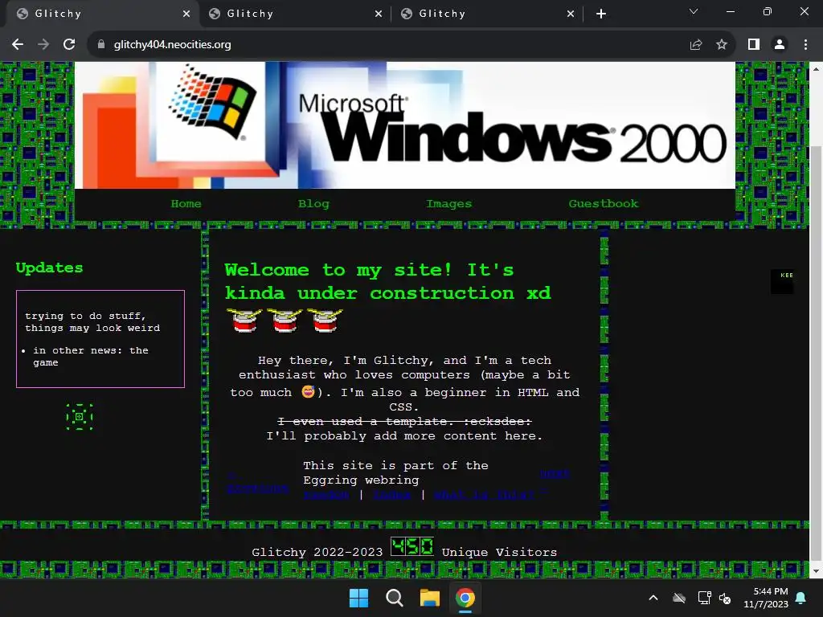Click the KEE badge on the right
The image size is (823, 617).
click(x=782, y=282)
